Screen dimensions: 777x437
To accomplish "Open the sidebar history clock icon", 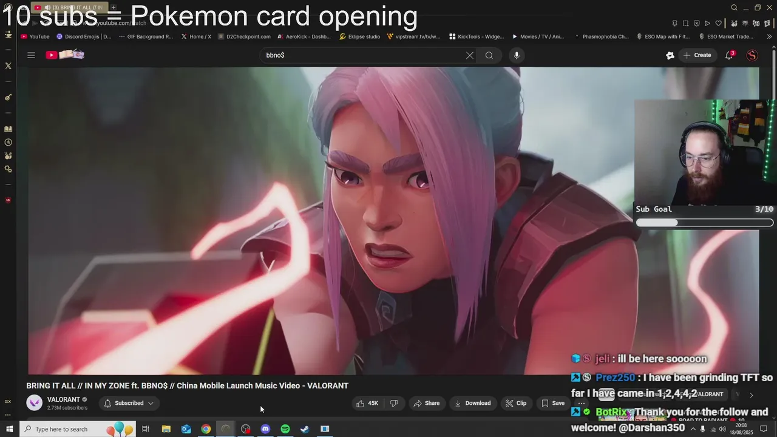I will (8, 142).
